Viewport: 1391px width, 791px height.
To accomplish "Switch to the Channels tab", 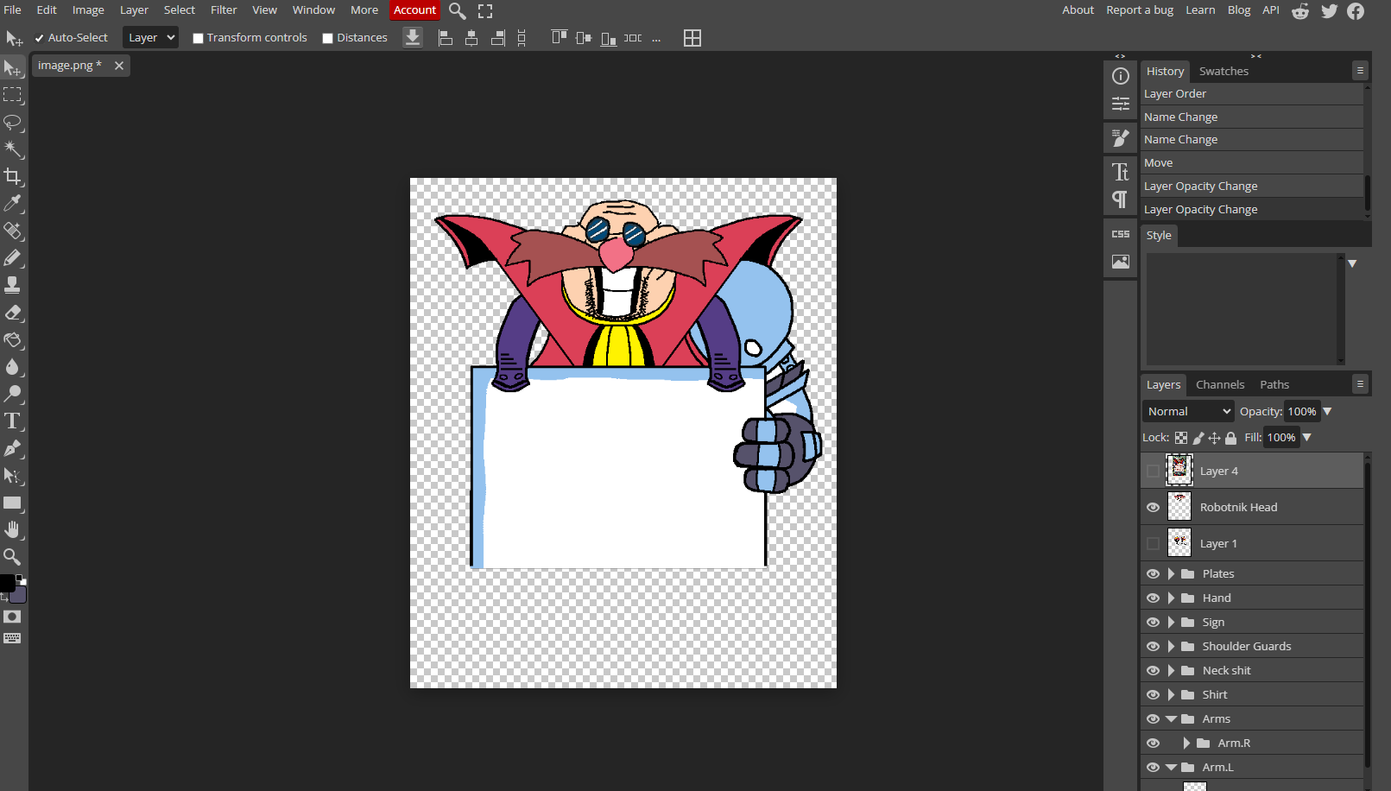I will tap(1219, 385).
